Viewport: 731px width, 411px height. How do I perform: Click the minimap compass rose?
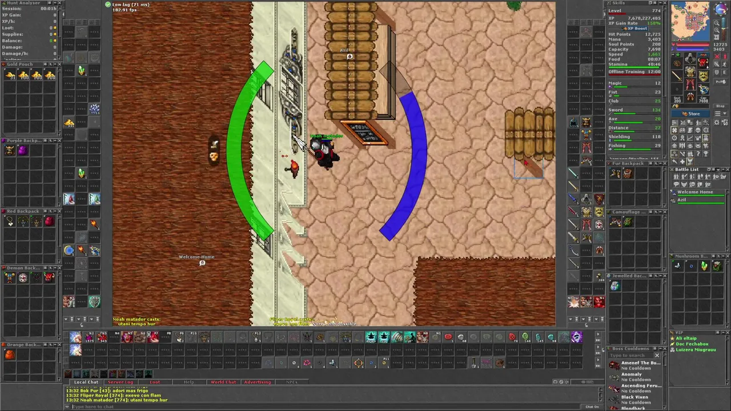(721, 9)
